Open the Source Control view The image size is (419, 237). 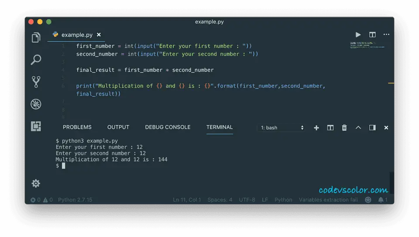36,82
